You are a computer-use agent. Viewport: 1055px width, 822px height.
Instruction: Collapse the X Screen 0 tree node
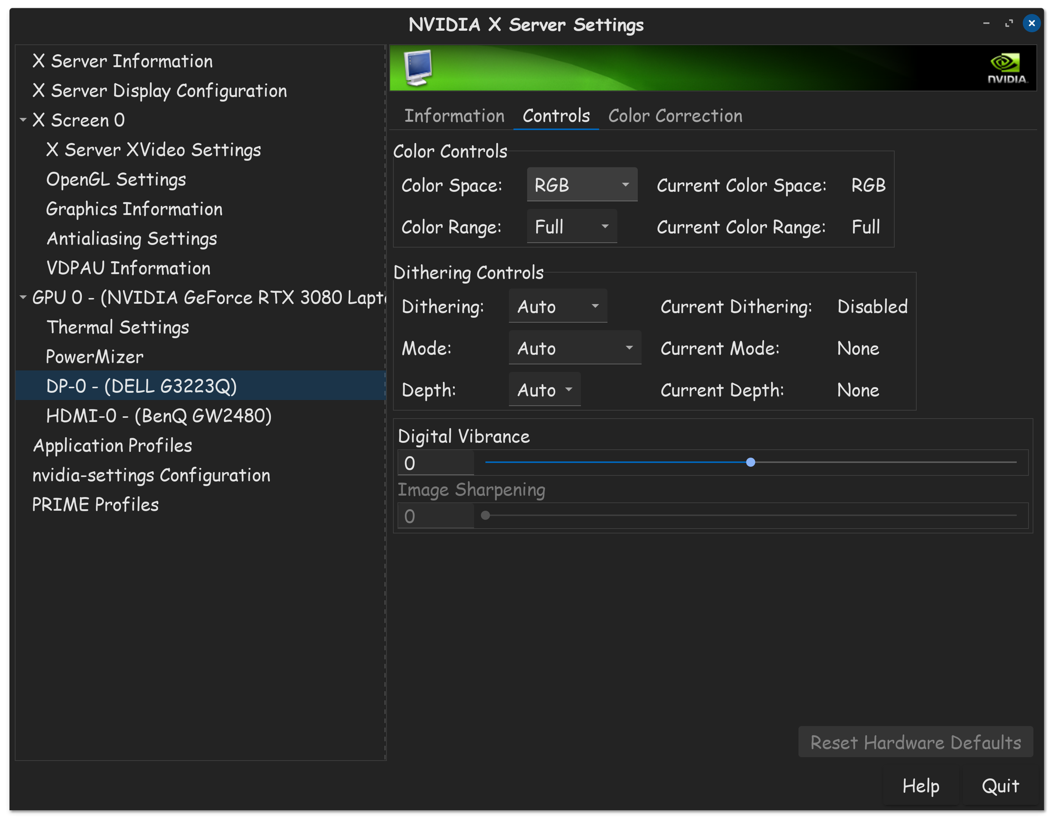pyautogui.click(x=23, y=119)
